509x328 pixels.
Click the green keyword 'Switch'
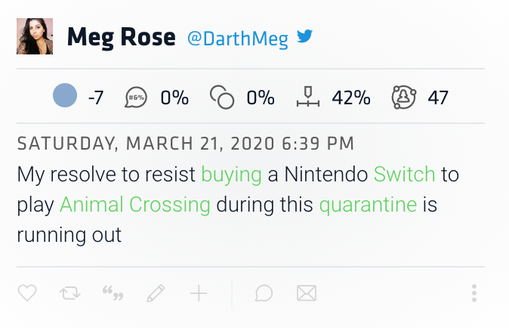point(404,175)
